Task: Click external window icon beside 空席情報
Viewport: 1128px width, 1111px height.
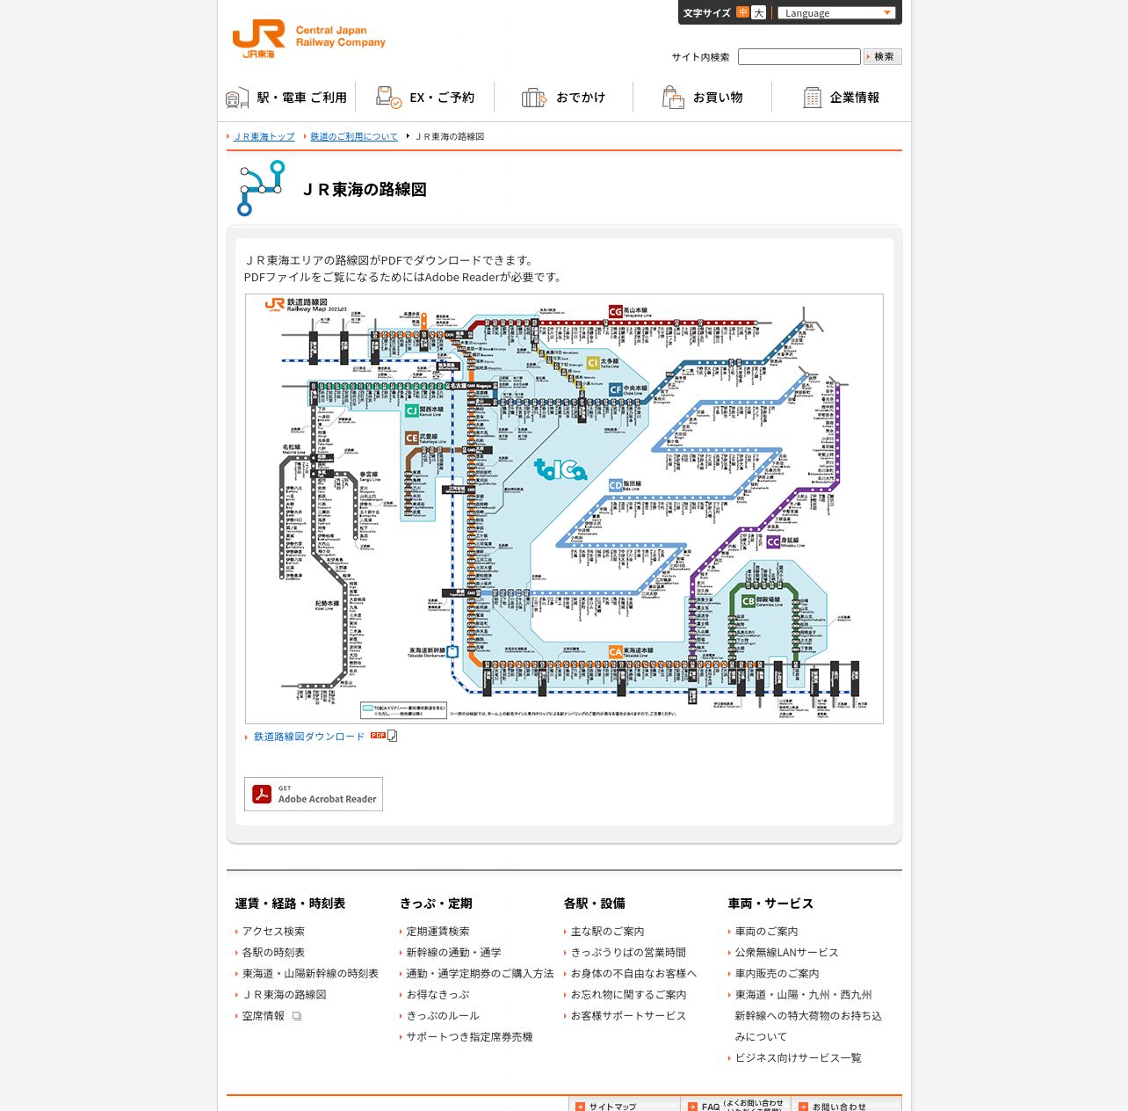Action: pos(297,1016)
